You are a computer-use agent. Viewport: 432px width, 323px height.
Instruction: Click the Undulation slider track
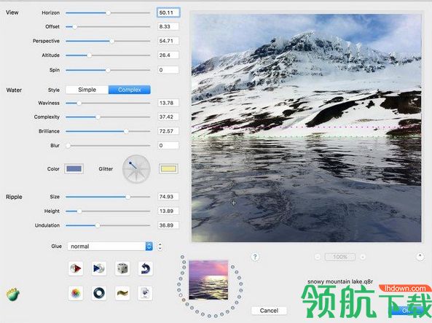(x=108, y=225)
